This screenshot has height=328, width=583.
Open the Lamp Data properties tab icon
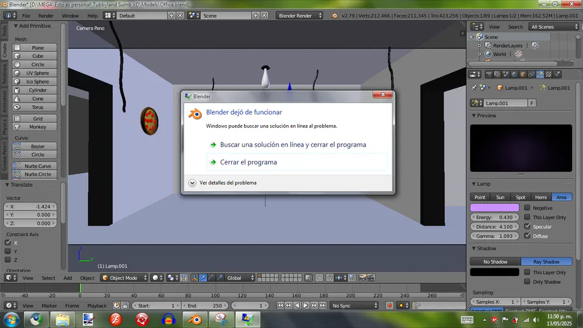(540, 75)
